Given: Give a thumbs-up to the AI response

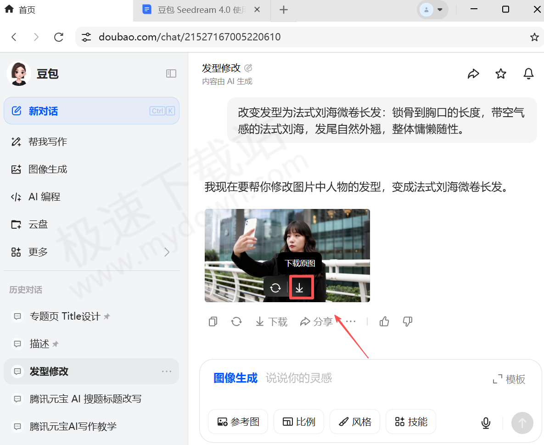Looking at the screenshot, I should (384, 321).
